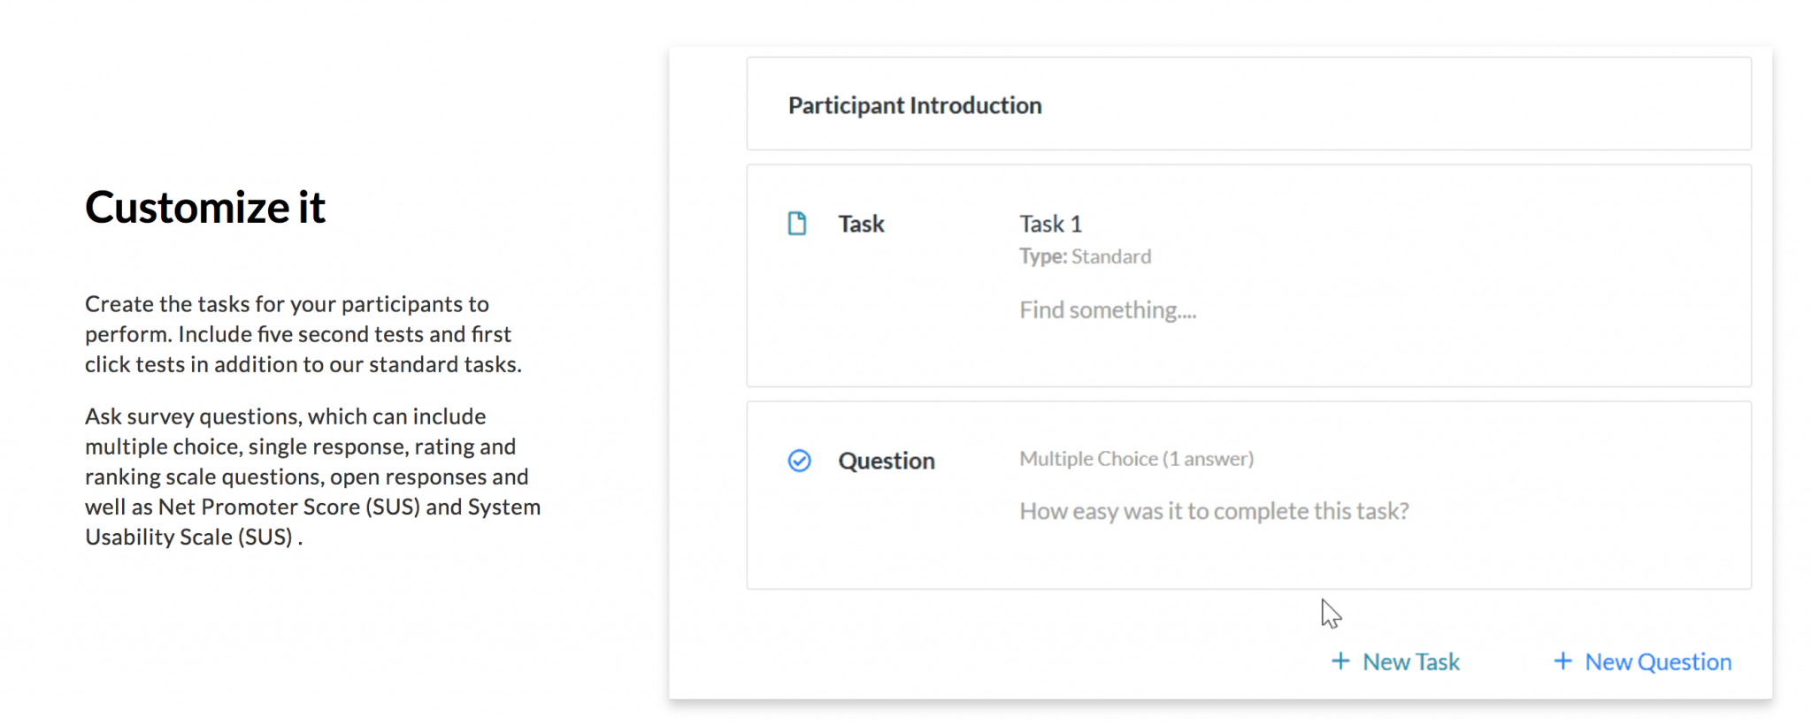Add a question using New Question link

pyautogui.click(x=1657, y=661)
